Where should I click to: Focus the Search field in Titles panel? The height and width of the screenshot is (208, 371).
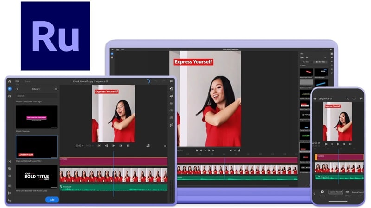pyautogui.click(x=37, y=96)
